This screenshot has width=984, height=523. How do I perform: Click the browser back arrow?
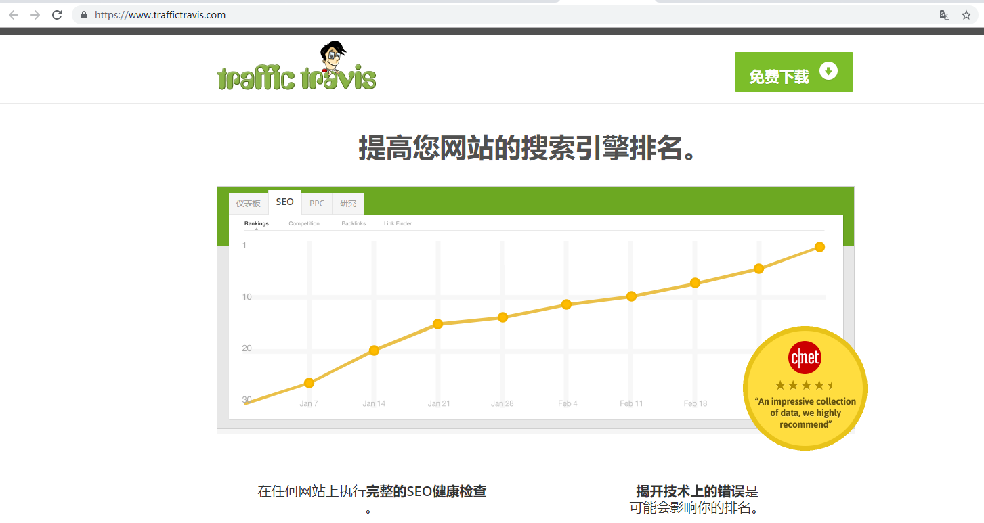14,15
